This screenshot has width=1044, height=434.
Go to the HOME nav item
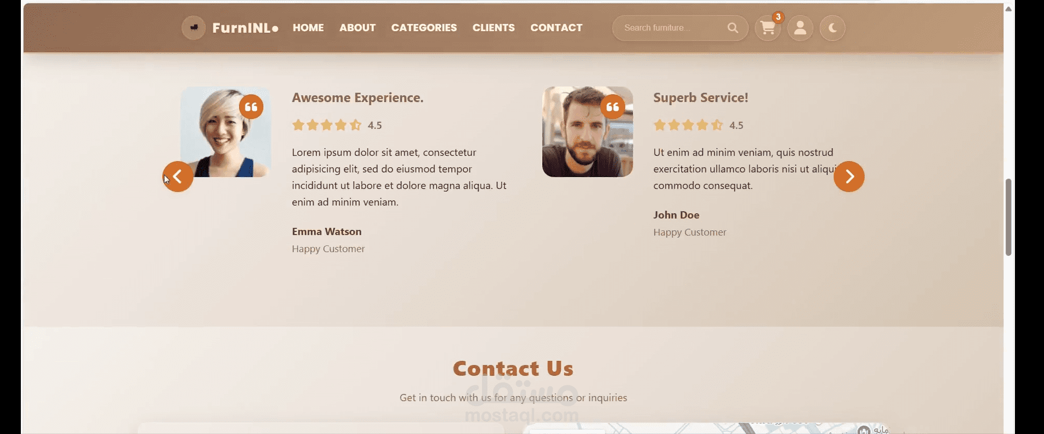coord(308,27)
